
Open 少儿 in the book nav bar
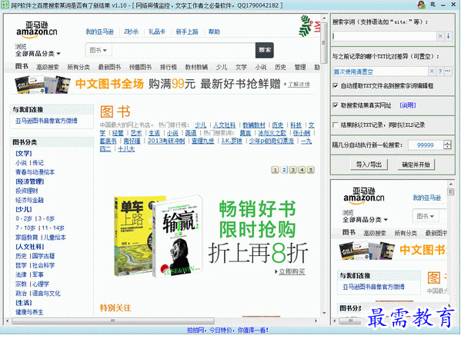[222, 67]
